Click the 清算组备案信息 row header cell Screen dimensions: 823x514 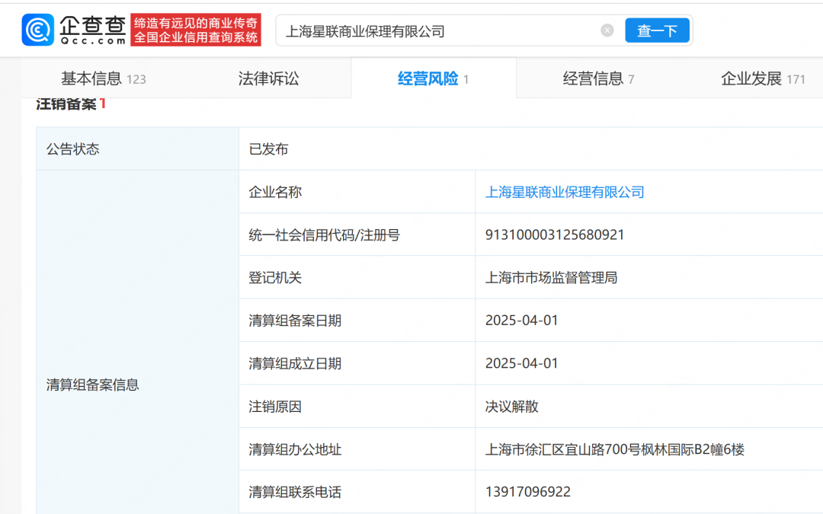coord(92,385)
